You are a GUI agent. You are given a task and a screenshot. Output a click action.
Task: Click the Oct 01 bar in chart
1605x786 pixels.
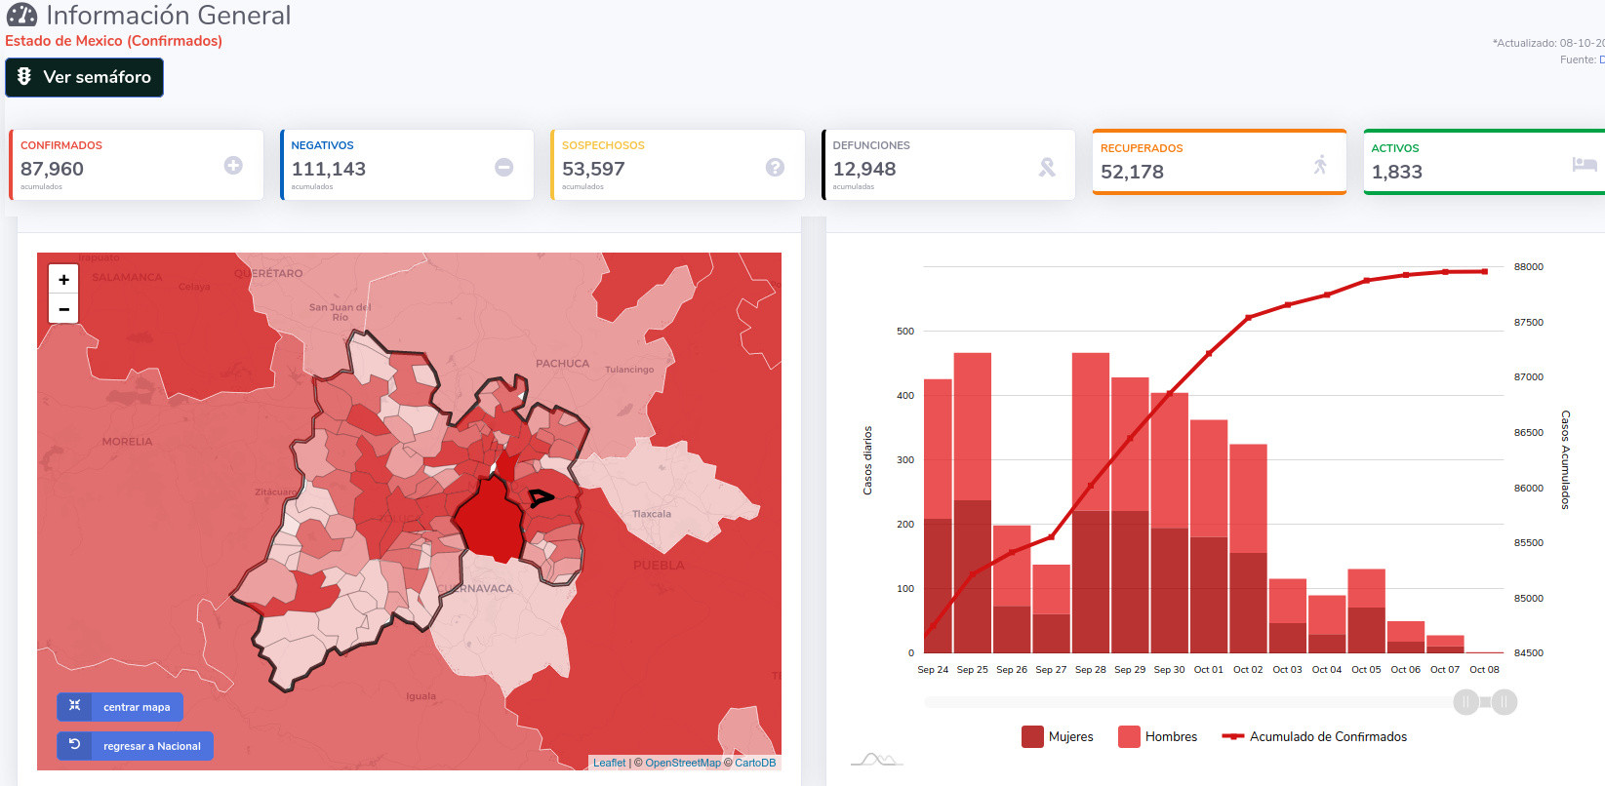click(1209, 536)
